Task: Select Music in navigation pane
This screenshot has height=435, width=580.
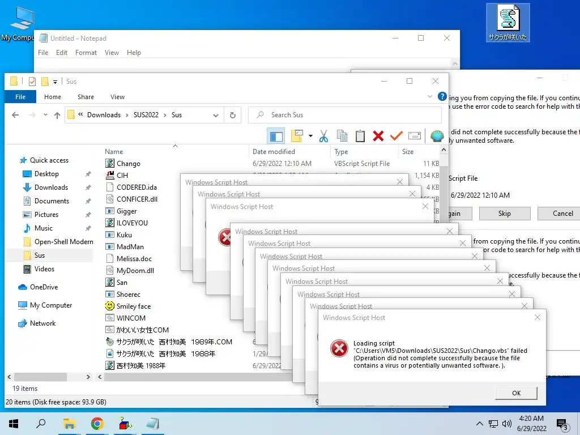Action: click(x=43, y=228)
